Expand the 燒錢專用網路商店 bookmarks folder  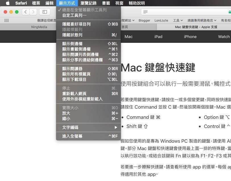202,20
